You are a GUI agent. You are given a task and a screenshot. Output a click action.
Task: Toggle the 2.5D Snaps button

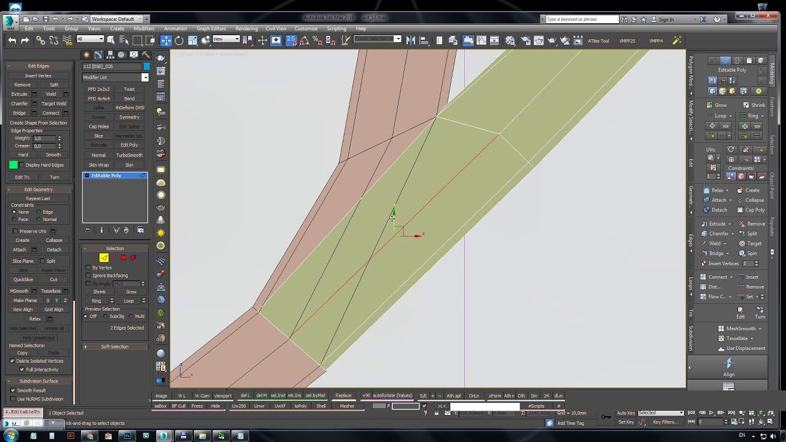coord(291,41)
